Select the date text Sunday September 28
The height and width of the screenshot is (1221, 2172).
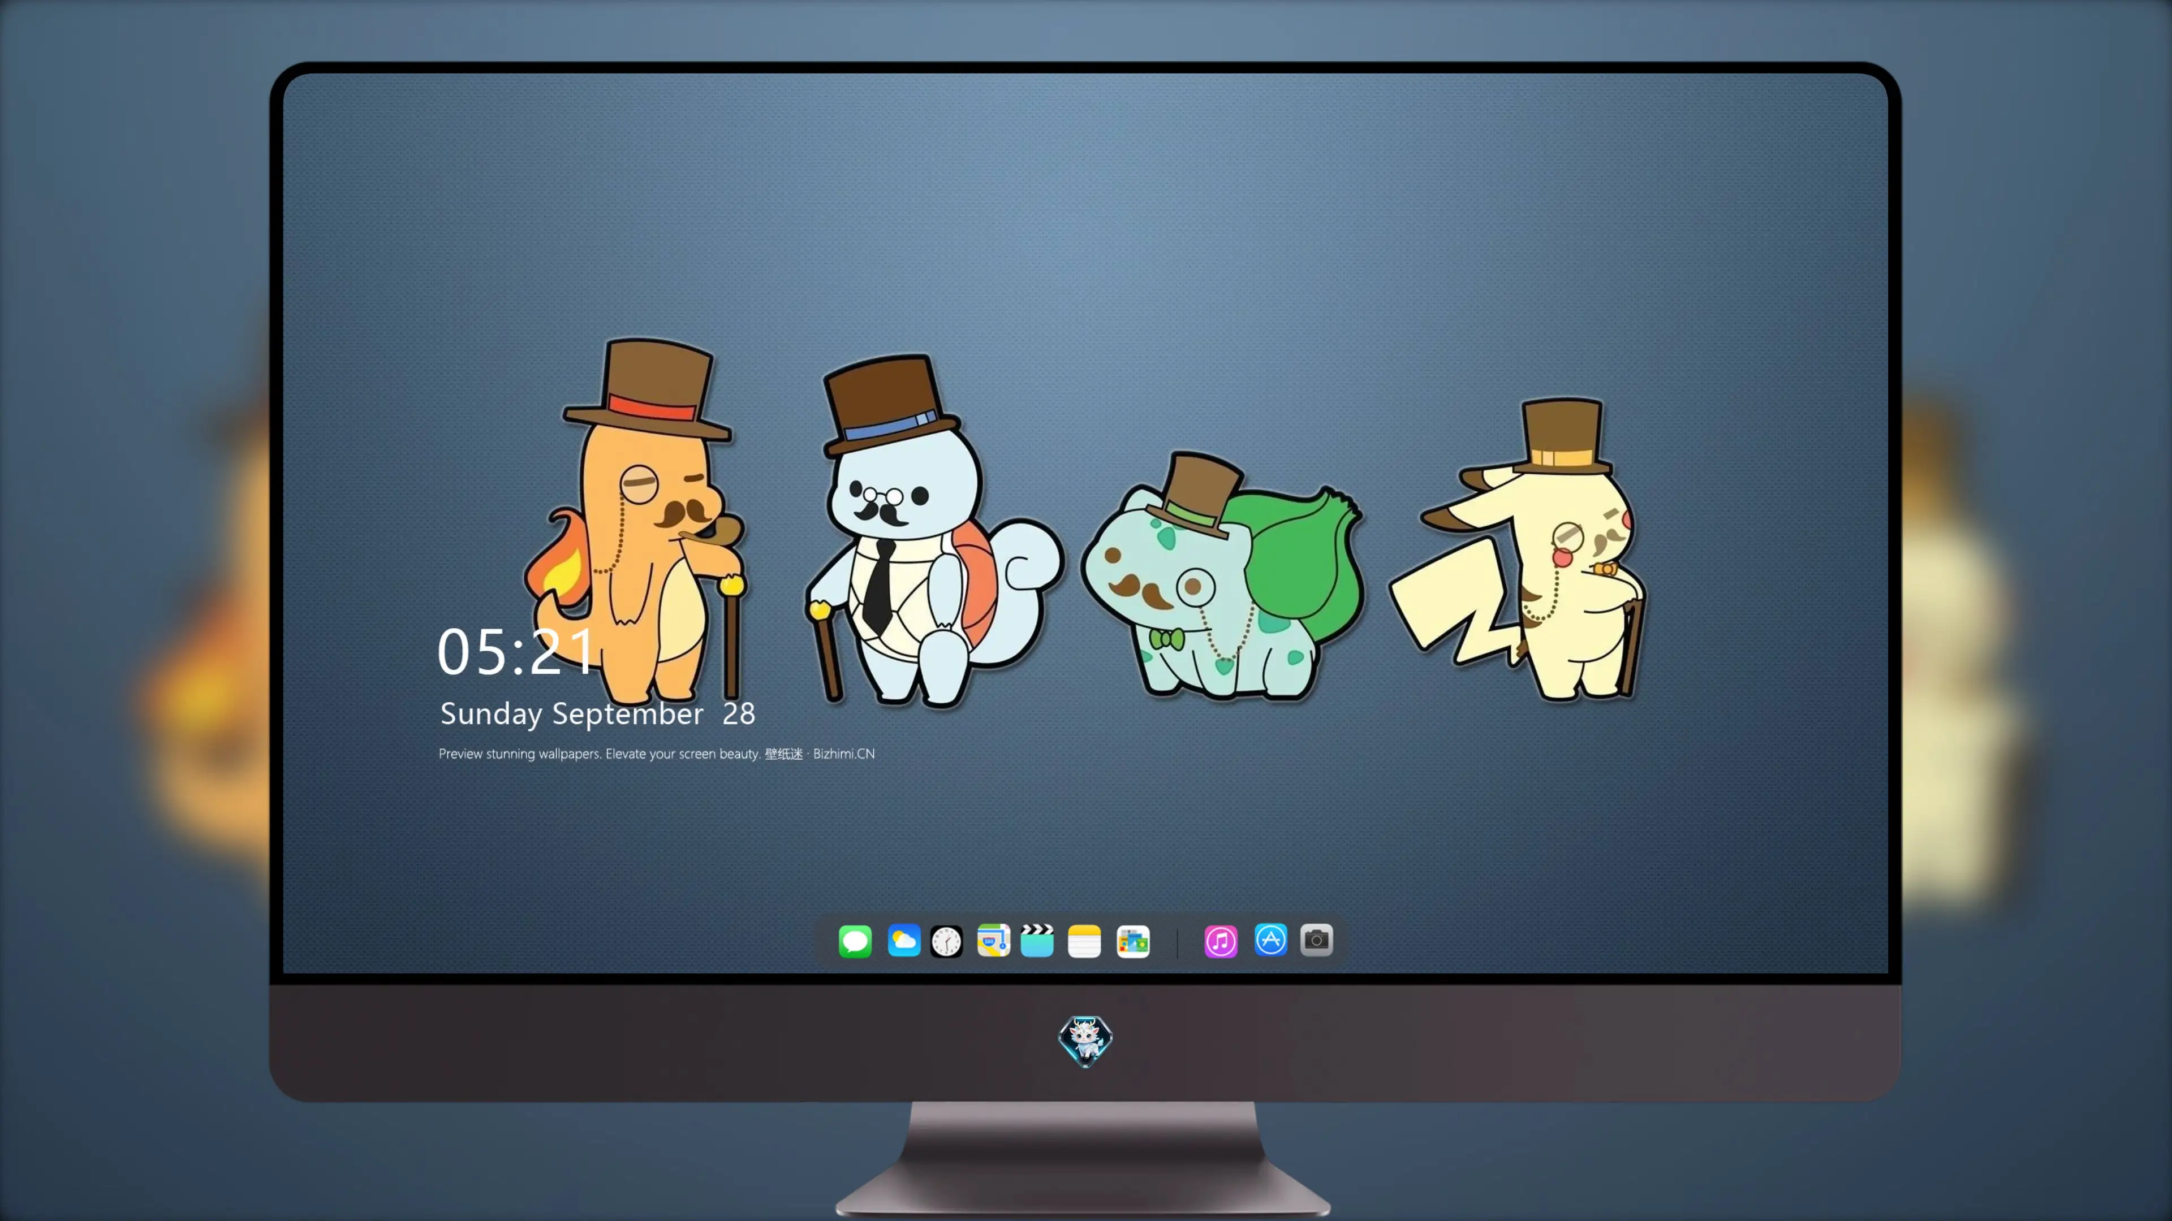[x=598, y=714]
